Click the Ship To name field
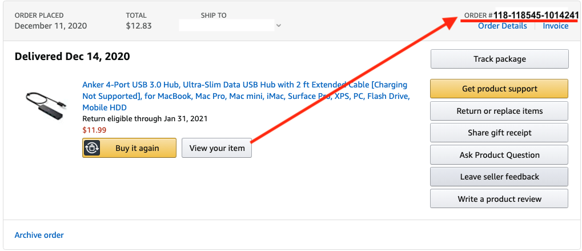 (226, 25)
